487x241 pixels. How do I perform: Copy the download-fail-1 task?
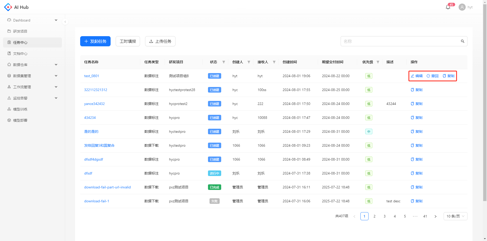click(417, 201)
